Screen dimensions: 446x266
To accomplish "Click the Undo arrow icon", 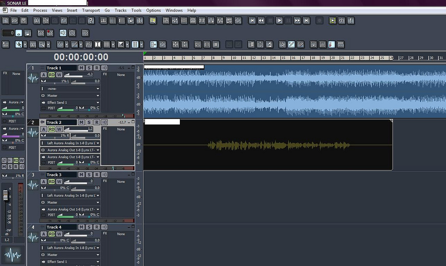I will pyautogui.click(x=64, y=20).
